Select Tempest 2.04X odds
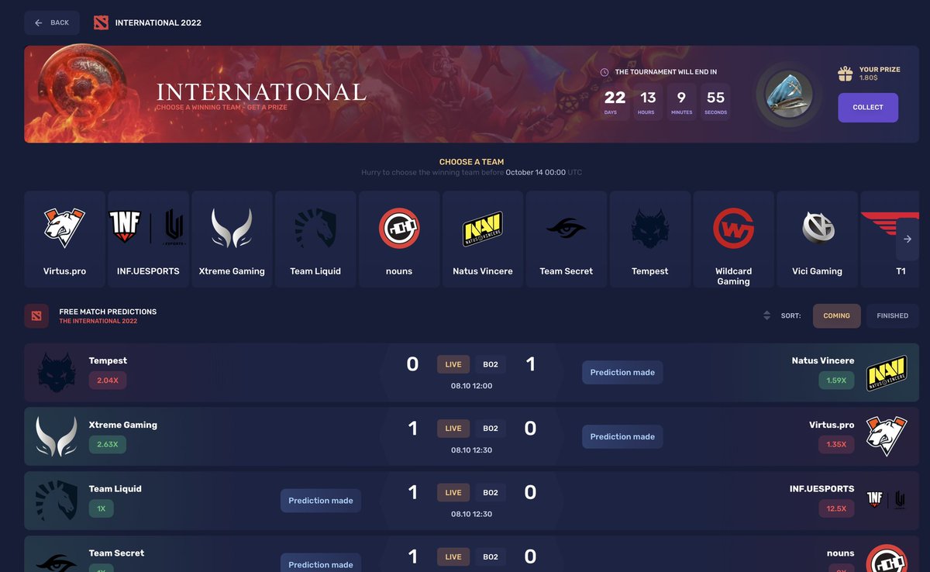Viewport: 930px width, 572px height. (x=108, y=381)
